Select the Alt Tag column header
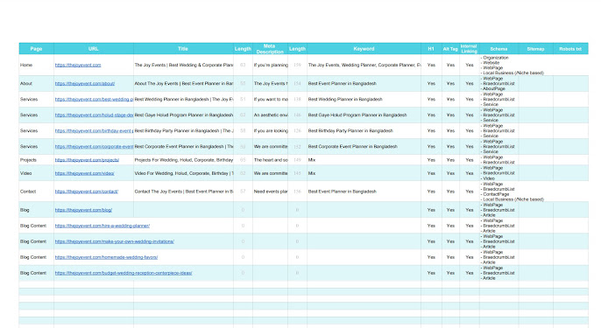 coord(450,49)
